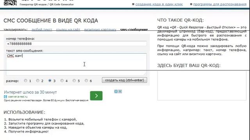Select size radio button 2
This screenshot has width=250, height=140.
pyautogui.click(x=37, y=80)
